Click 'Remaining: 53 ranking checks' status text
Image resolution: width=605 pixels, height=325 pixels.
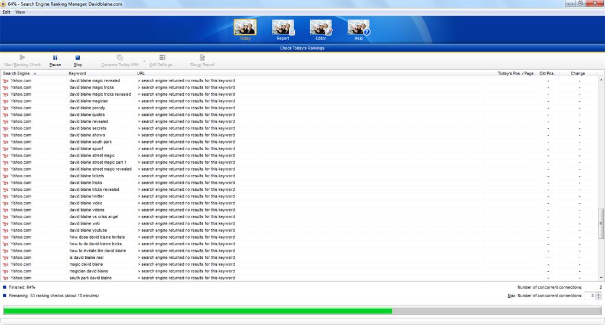tap(54, 295)
